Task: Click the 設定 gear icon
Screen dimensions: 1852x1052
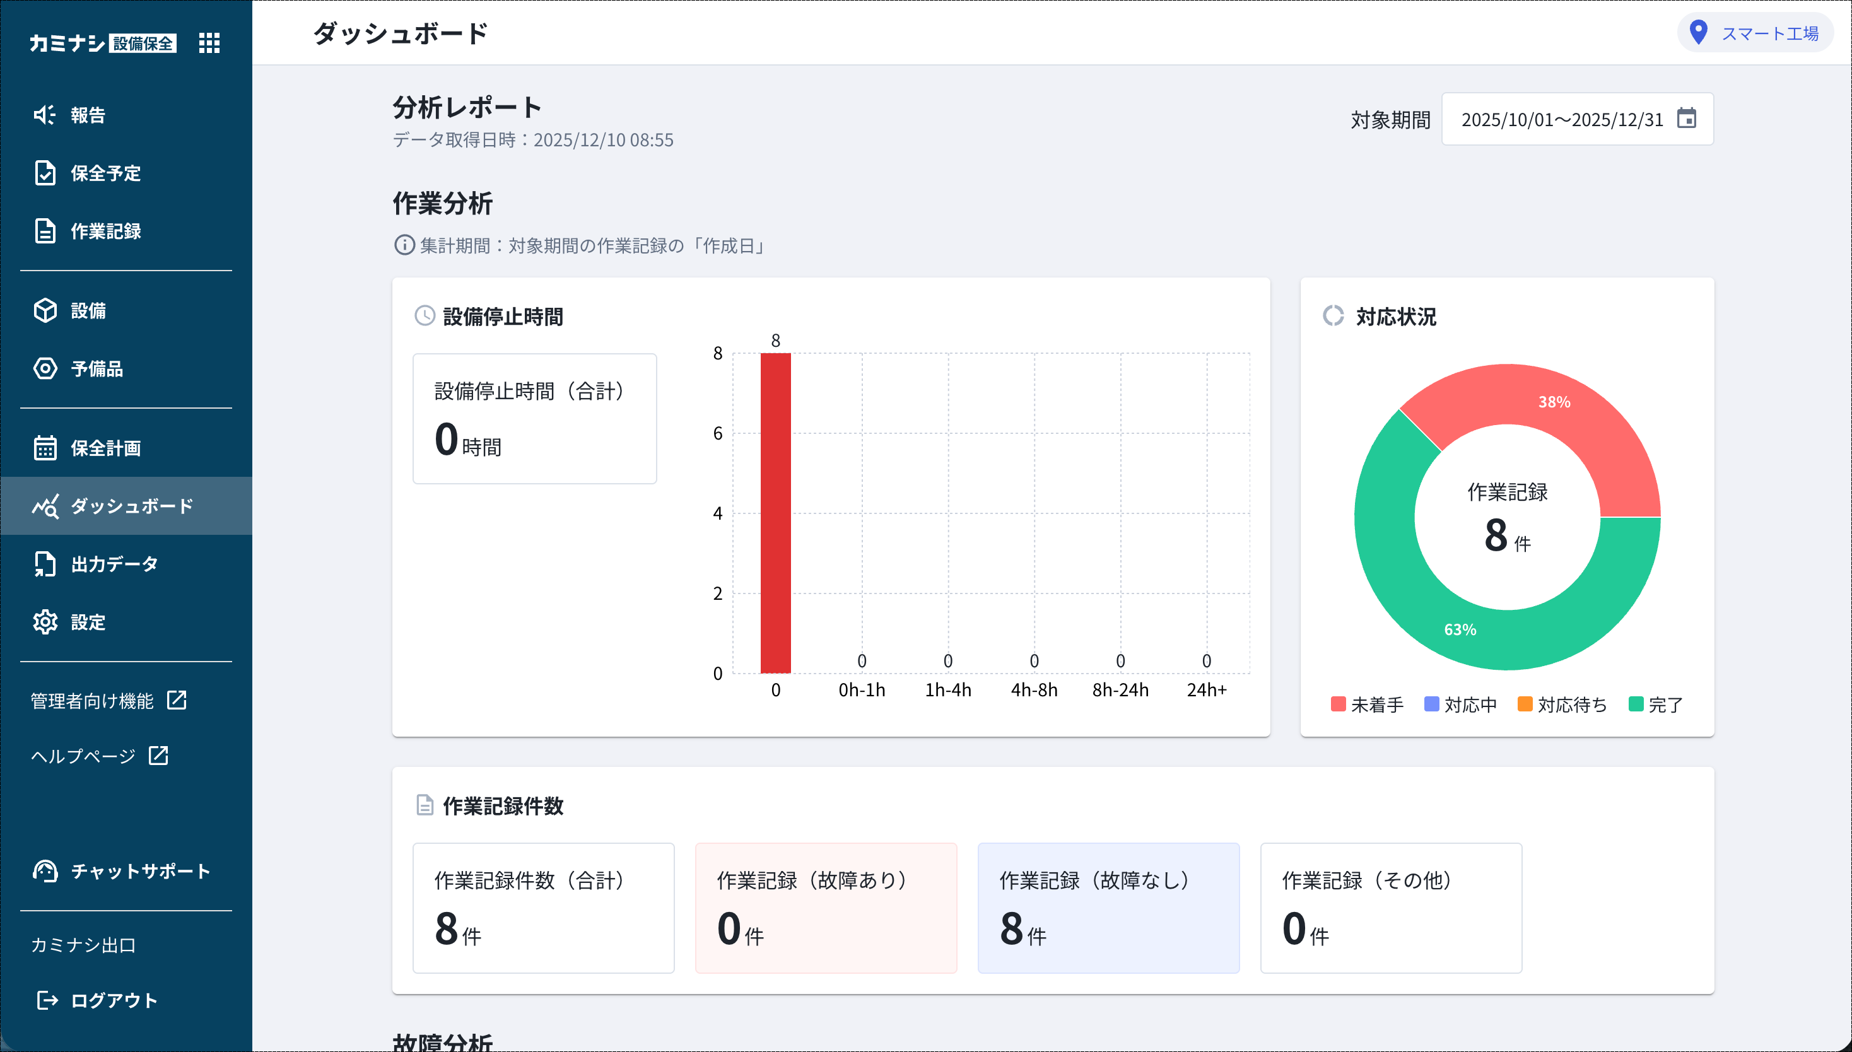Action: click(x=45, y=621)
